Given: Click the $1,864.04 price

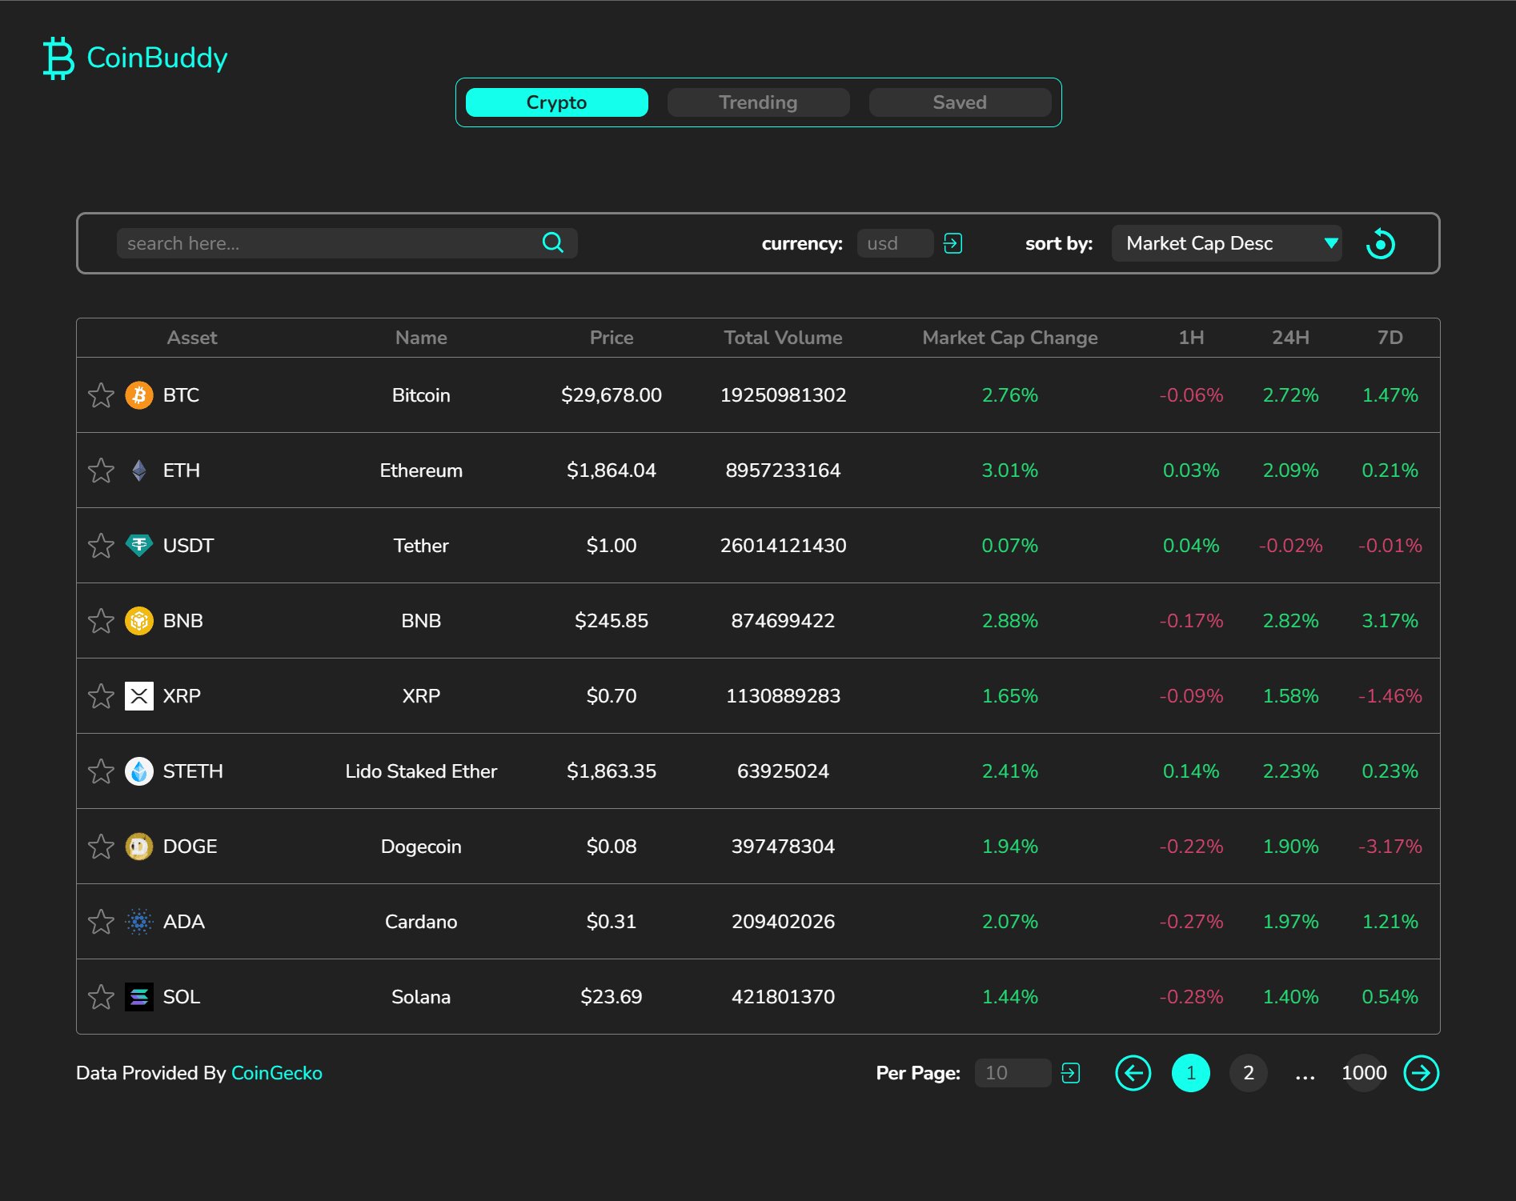Looking at the screenshot, I should 612,470.
